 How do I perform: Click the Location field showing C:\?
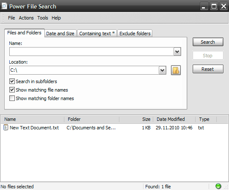point(84,70)
